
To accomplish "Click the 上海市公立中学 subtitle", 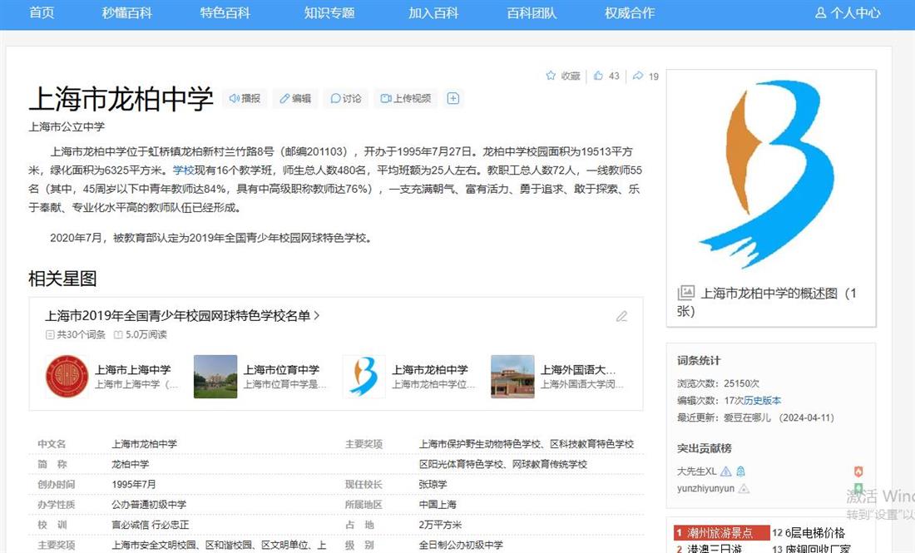I will [x=67, y=126].
